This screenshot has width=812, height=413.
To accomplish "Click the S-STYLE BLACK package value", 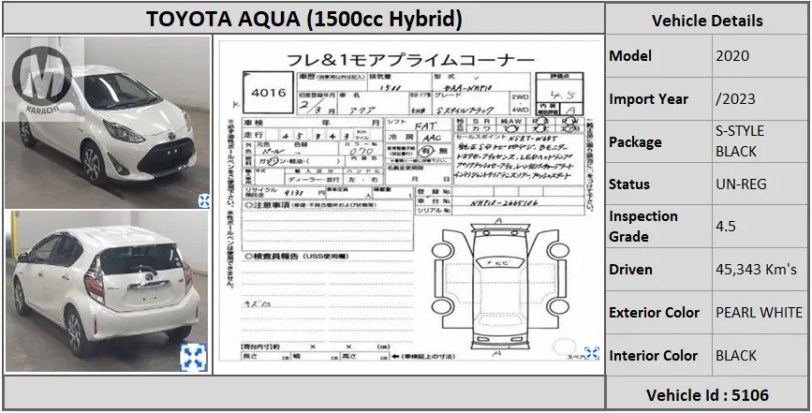I will tap(740, 141).
